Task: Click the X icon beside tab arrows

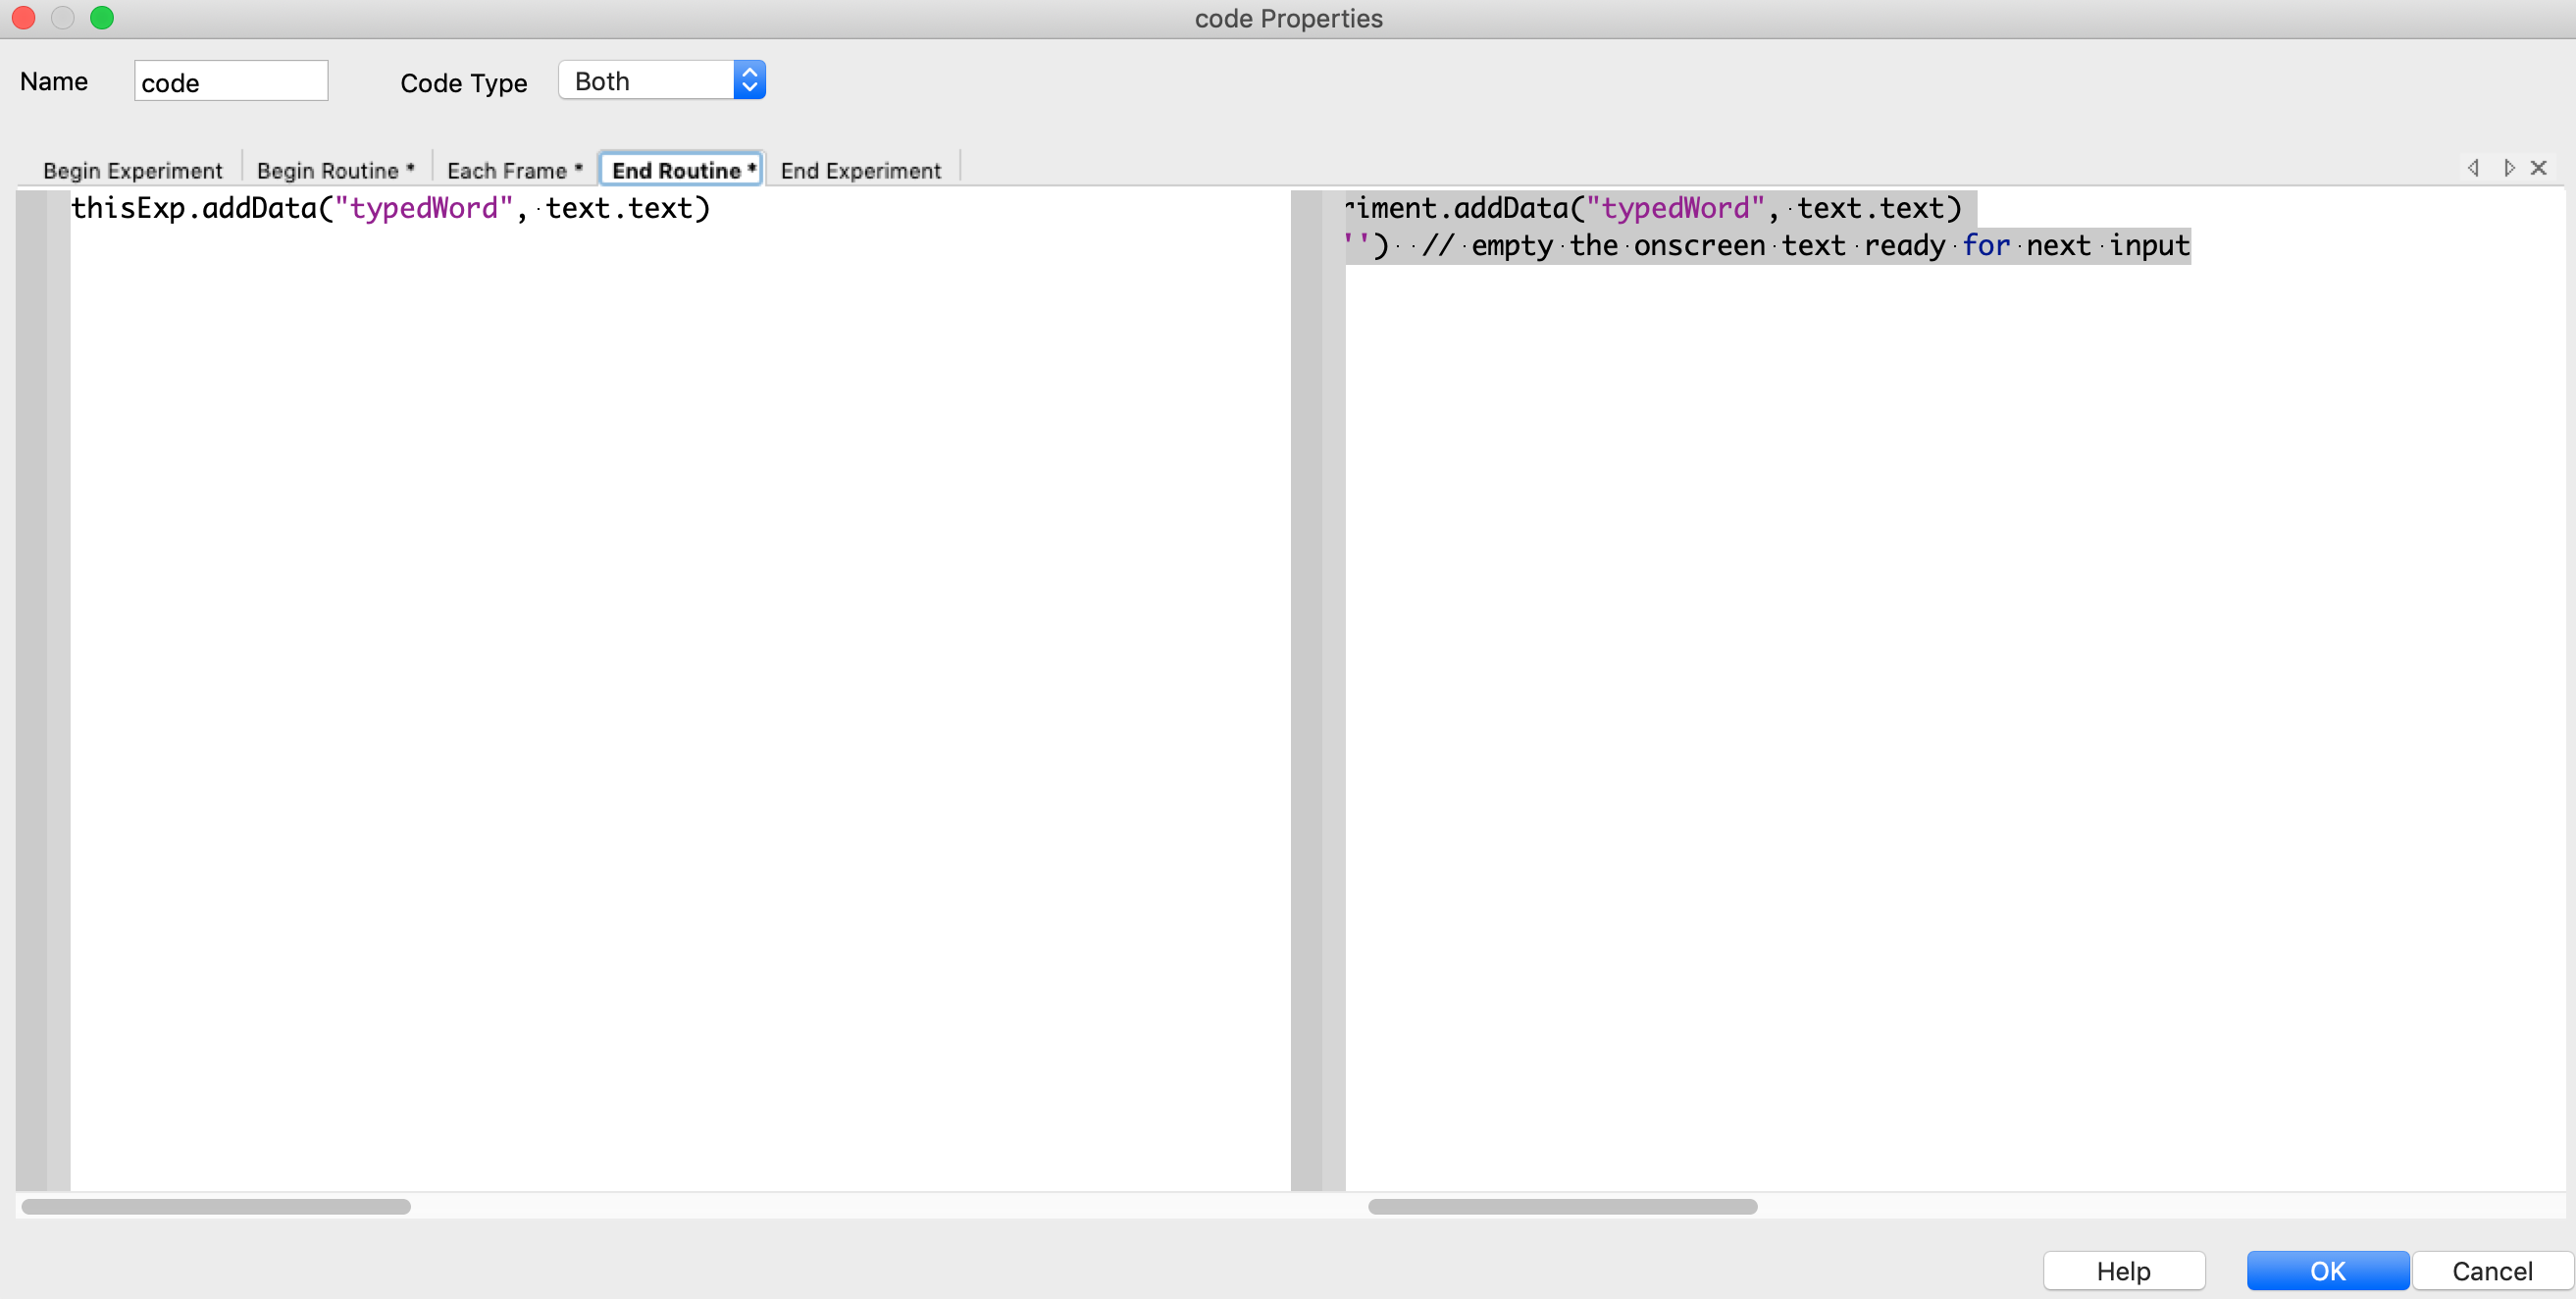Action: pos(2538,168)
